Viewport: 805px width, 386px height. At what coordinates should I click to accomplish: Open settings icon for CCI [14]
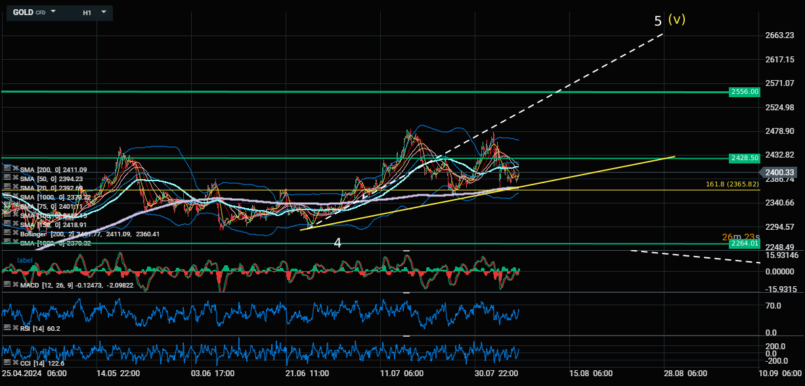7,362
